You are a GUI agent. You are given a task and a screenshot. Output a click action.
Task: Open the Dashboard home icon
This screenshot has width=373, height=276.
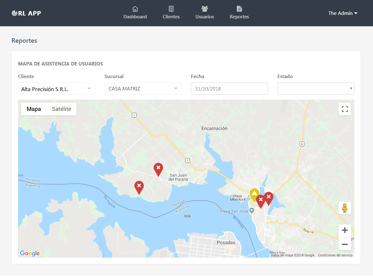click(135, 9)
